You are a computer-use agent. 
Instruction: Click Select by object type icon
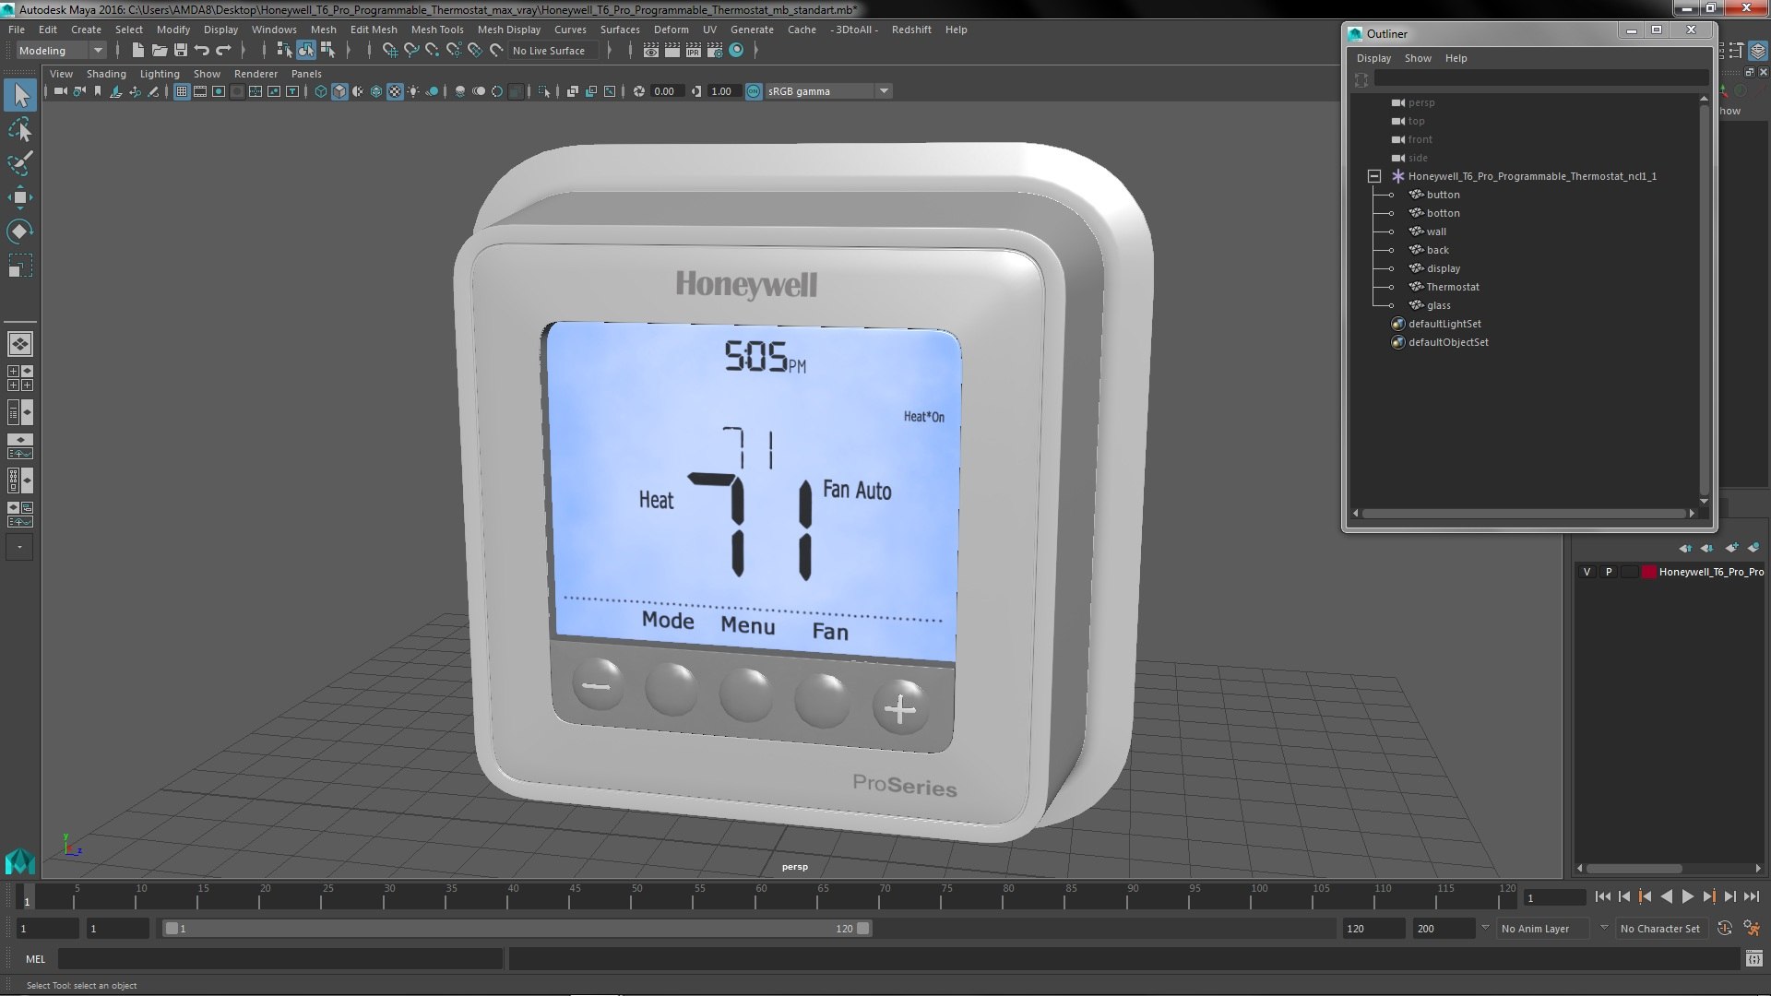pyautogui.click(x=305, y=51)
